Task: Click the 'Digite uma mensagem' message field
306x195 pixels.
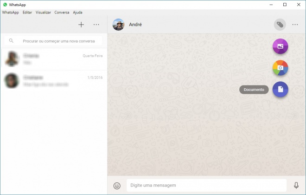Action: tap(206, 185)
